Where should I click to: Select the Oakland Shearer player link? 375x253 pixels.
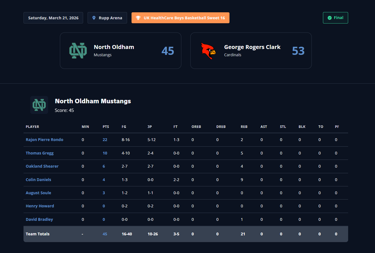[x=42, y=166]
